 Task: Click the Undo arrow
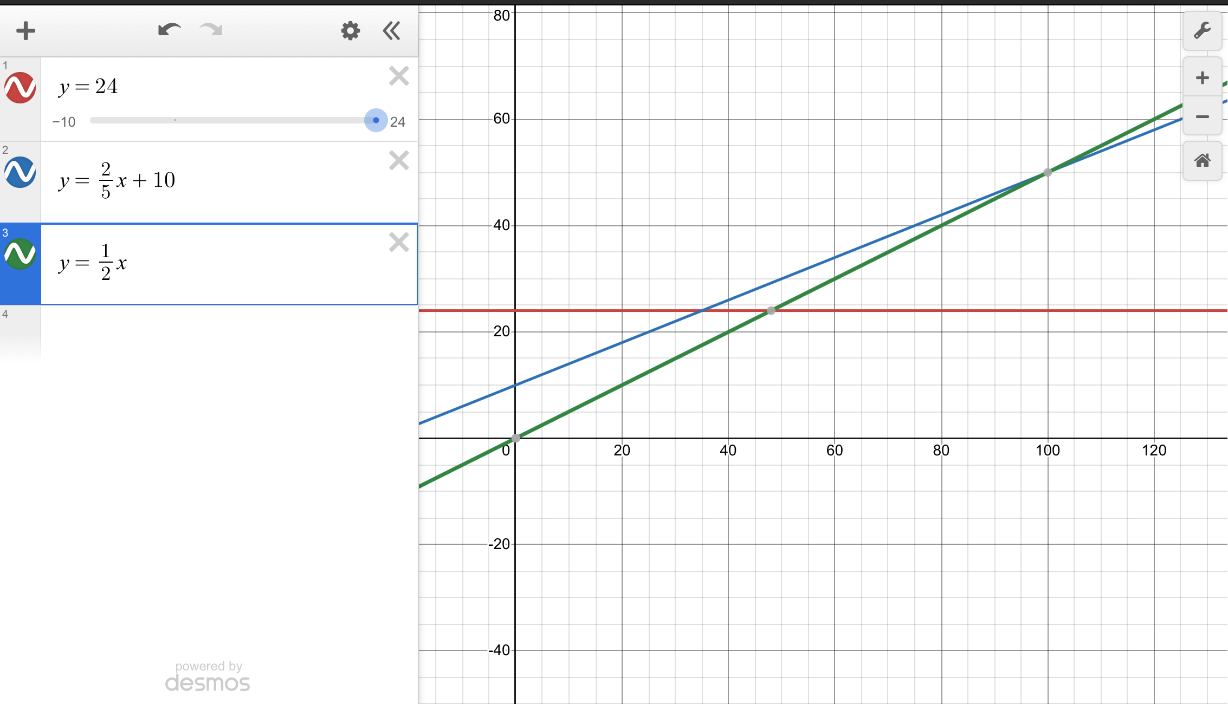[169, 30]
